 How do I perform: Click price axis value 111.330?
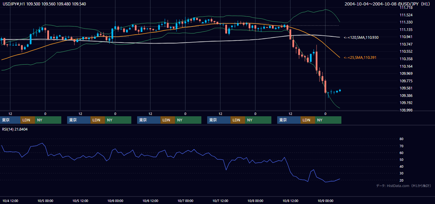tap(406, 22)
